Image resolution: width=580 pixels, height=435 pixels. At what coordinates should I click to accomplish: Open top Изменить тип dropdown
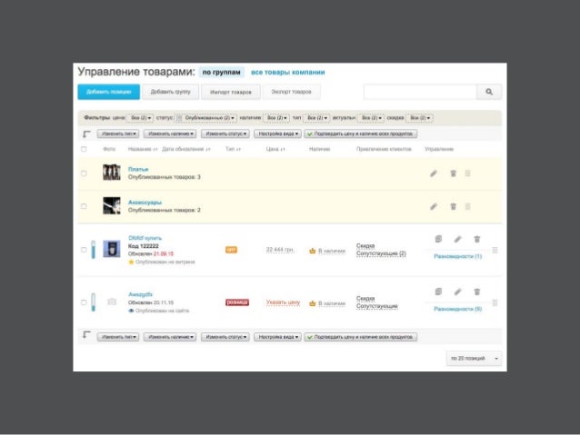click(x=118, y=133)
